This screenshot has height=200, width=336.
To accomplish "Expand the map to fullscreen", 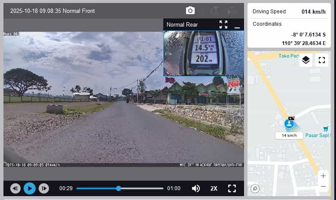I will pos(321,60).
